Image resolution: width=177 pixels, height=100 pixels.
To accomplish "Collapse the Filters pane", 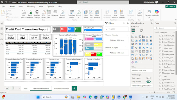I will 128,23.
